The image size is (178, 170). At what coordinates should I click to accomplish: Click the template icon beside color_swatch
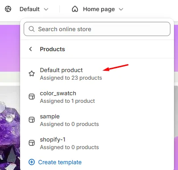click(x=32, y=97)
